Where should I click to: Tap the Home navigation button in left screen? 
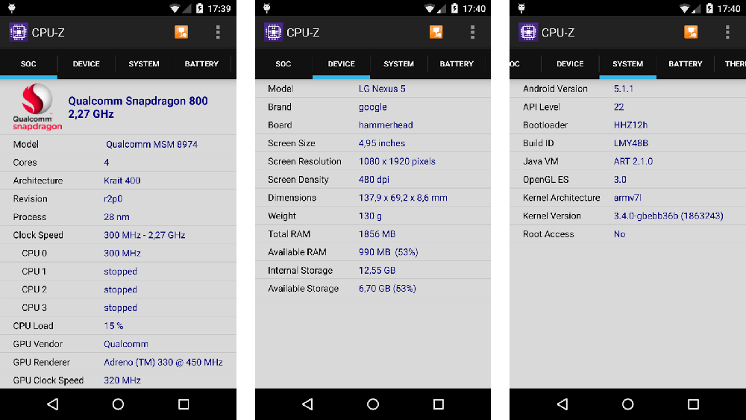point(118,404)
